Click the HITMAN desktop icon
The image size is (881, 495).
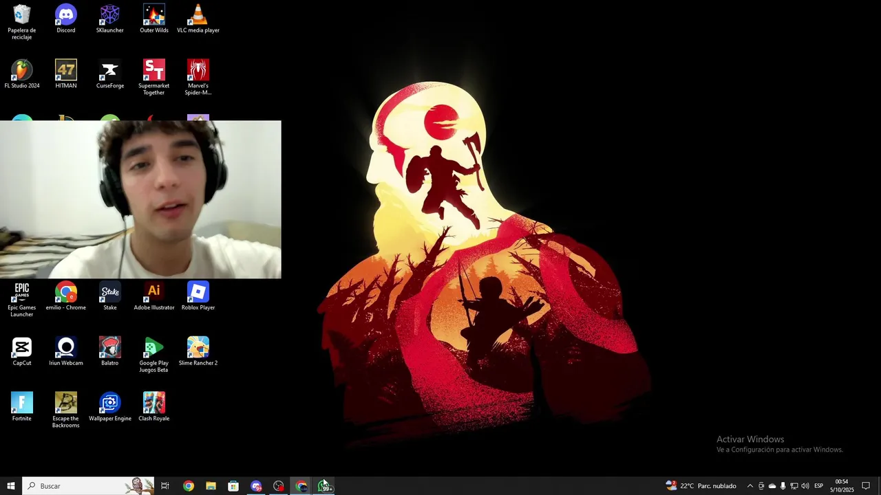pos(66,74)
